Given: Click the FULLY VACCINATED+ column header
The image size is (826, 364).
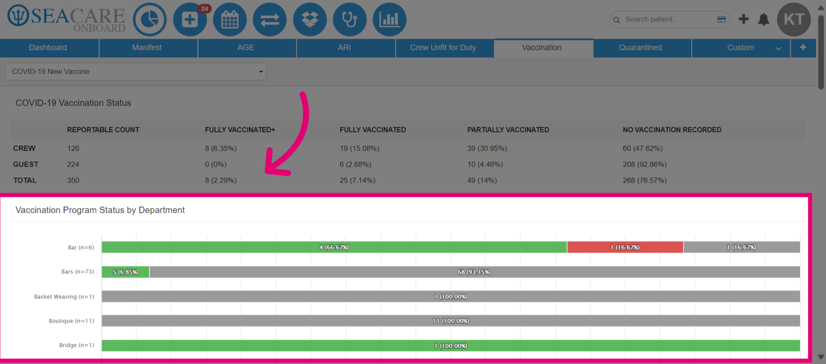Looking at the screenshot, I should click(240, 130).
